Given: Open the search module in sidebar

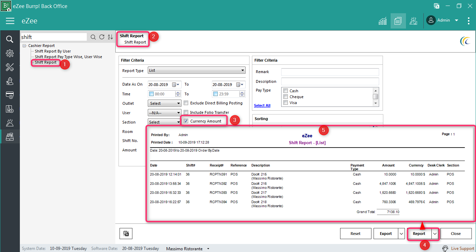Looking at the screenshot, I should [x=10, y=39].
